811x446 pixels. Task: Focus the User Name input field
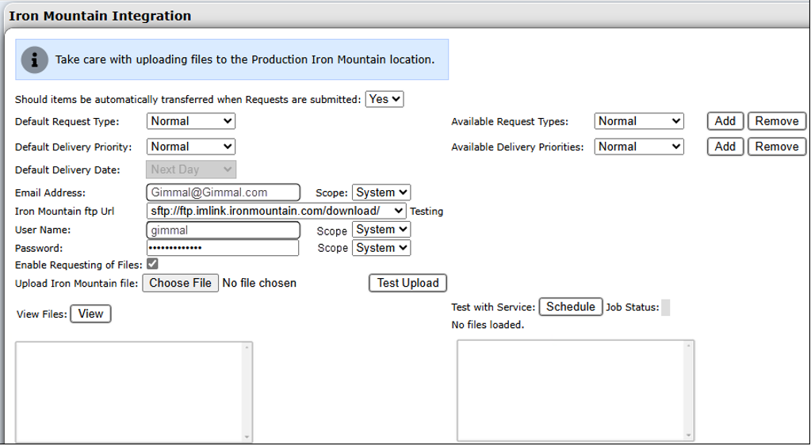pyautogui.click(x=224, y=230)
